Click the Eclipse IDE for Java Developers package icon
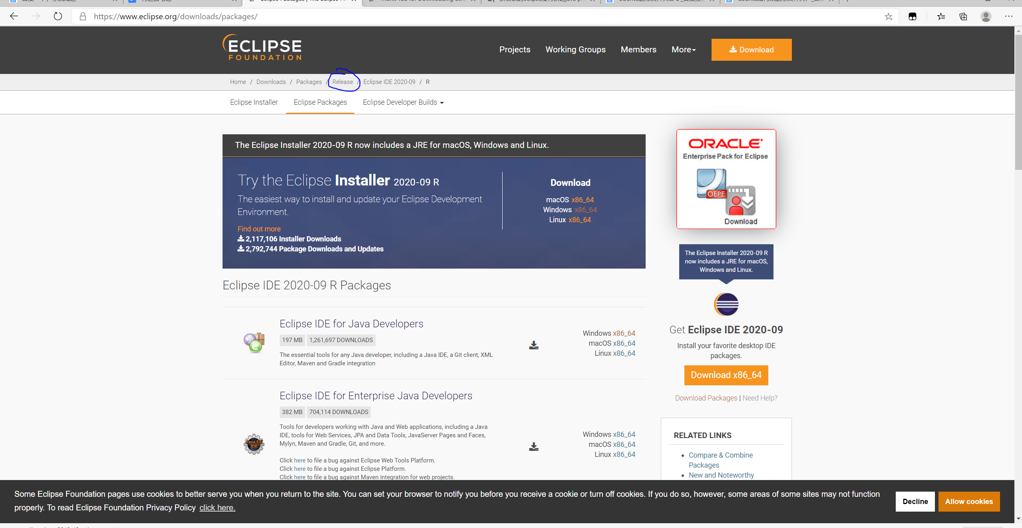1022x528 pixels. (254, 343)
